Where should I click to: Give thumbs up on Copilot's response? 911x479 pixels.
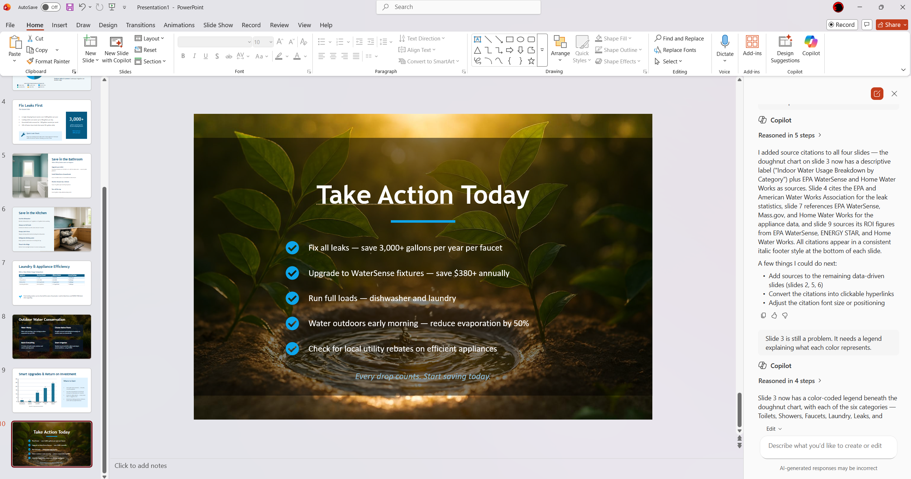pos(774,315)
